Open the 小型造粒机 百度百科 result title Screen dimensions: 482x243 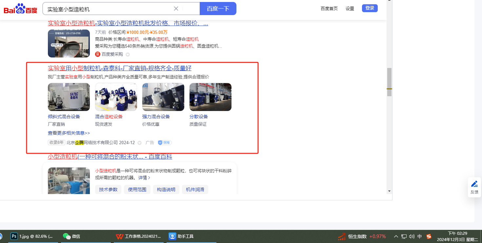(110, 157)
